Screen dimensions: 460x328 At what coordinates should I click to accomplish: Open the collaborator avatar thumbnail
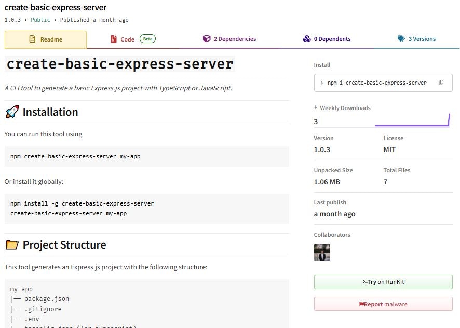pos(322,252)
